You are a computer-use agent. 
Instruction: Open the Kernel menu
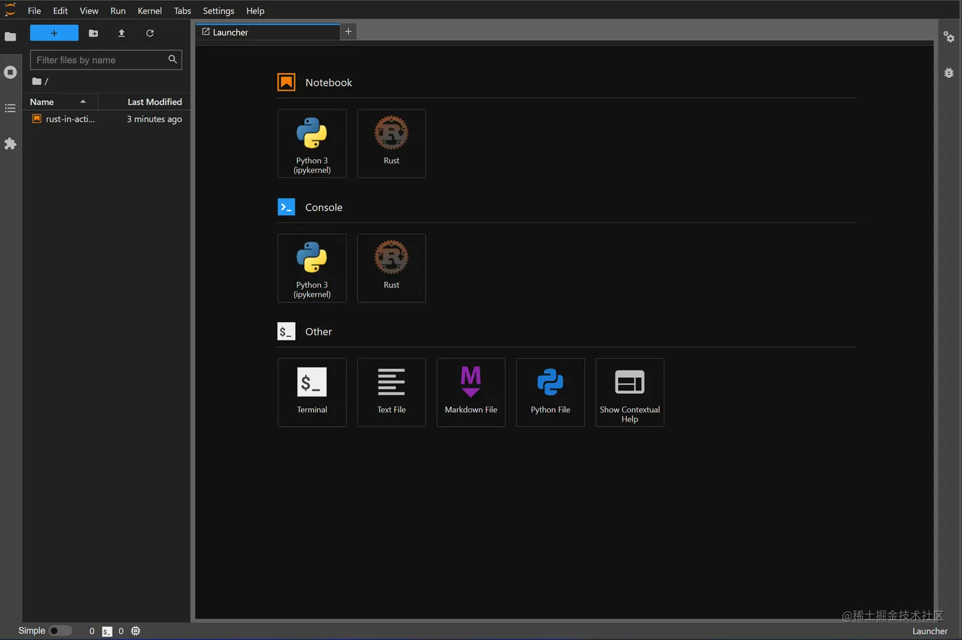pyautogui.click(x=150, y=11)
